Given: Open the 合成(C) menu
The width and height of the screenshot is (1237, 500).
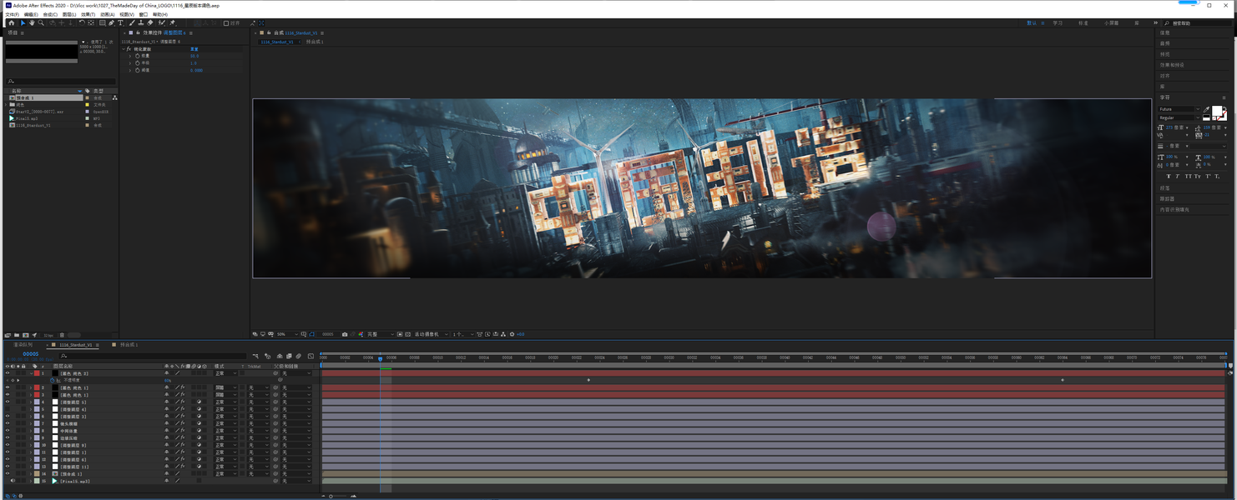Looking at the screenshot, I should click(x=50, y=14).
